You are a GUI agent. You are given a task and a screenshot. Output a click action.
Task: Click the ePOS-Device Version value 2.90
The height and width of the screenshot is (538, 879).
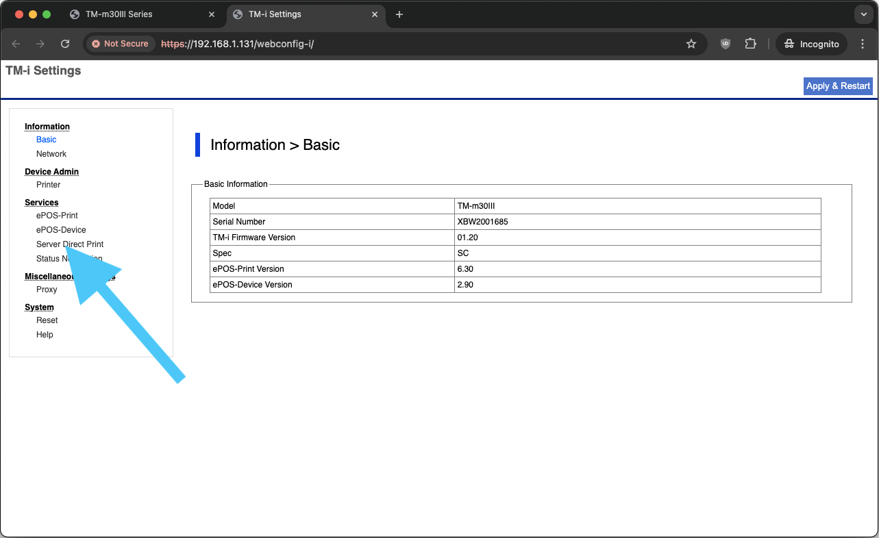[637, 285]
